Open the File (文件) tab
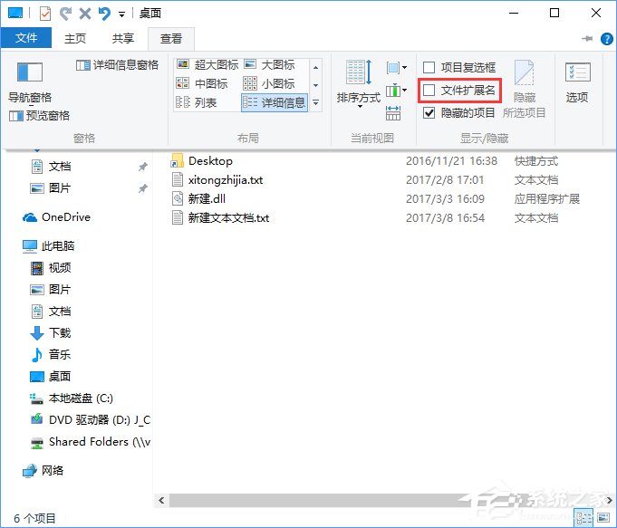The height and width of the screenshot is (528, 617). pyautogui.click(x=26, y=38)
